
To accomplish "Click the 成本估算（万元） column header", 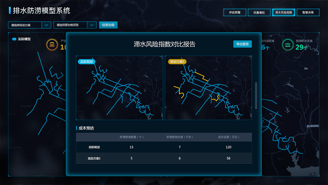I will pos(229,137).
